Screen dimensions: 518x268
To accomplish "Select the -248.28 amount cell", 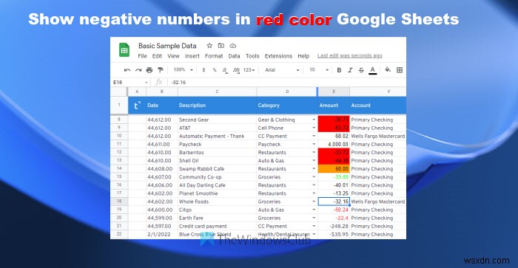I will tap(334, 226).
